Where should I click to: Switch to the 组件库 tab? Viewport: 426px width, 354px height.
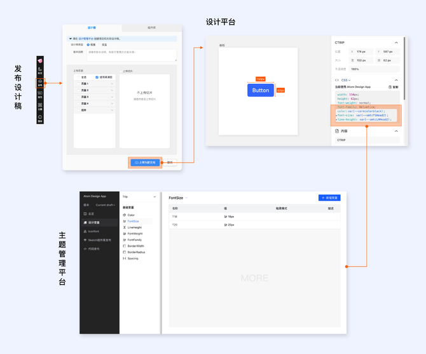(x=151, y=28)
